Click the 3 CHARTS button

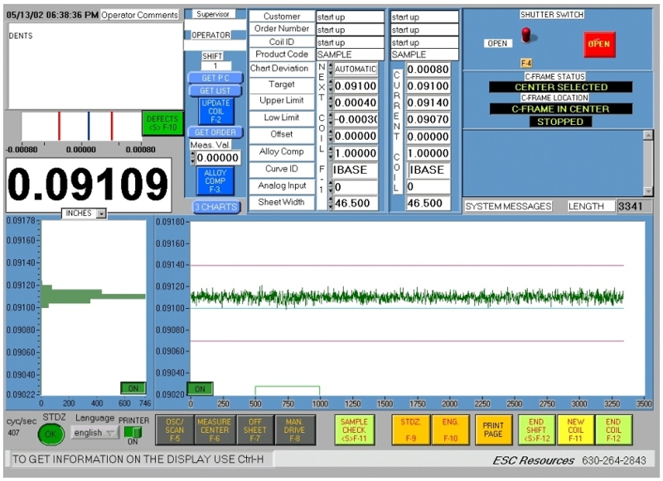(x=215, y=206)
